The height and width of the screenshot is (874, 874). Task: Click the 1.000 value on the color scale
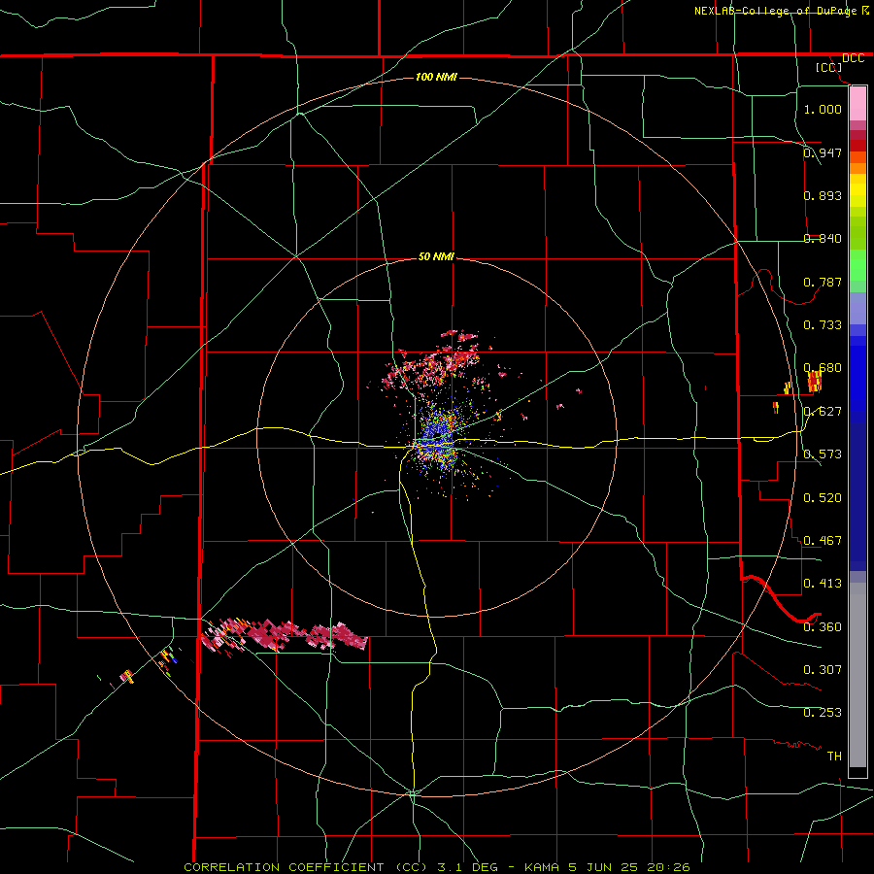tap(823, 109)
